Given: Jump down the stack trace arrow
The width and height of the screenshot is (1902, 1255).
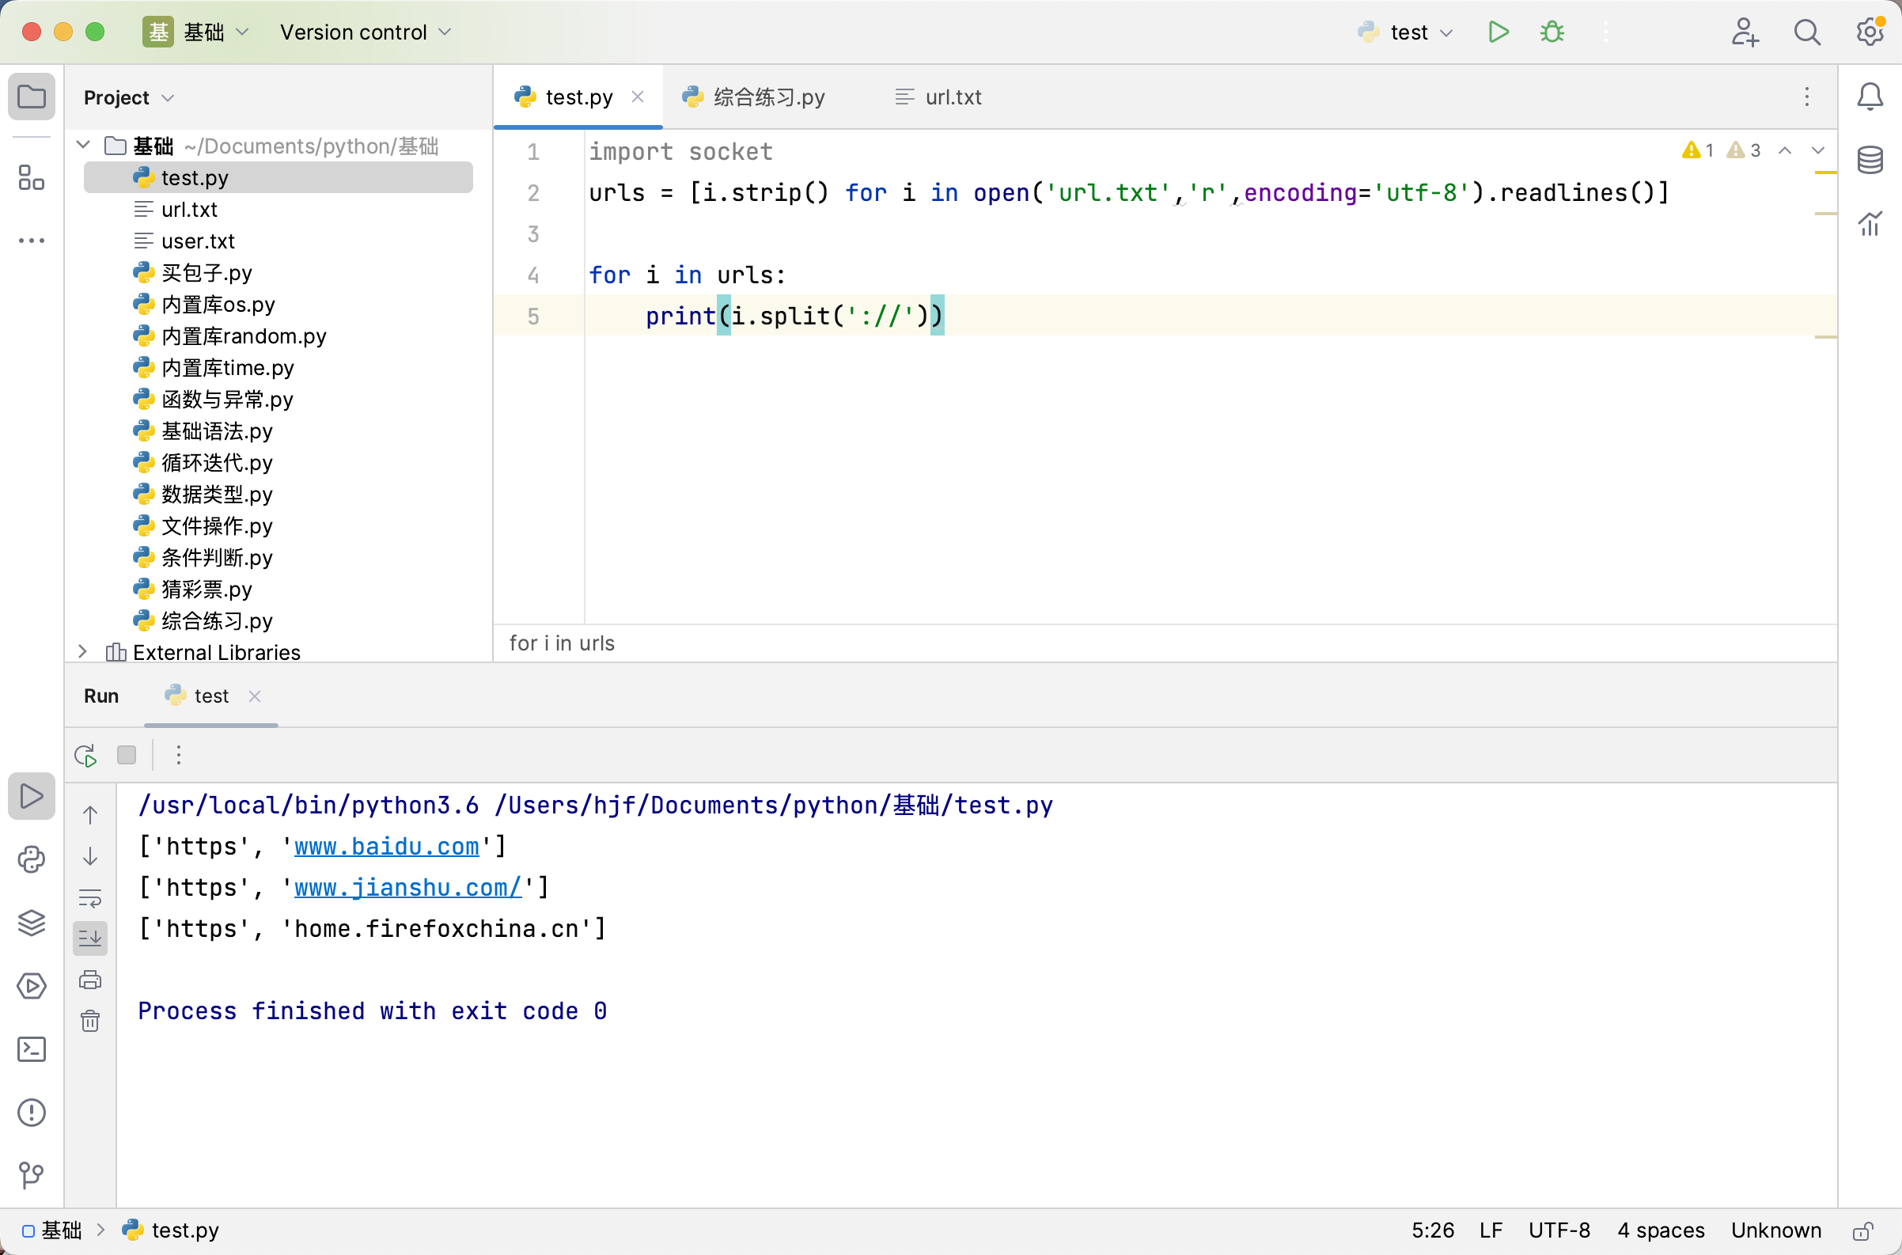Looking at the screenshot, I should pyautogui.click(x=90, y=856).
